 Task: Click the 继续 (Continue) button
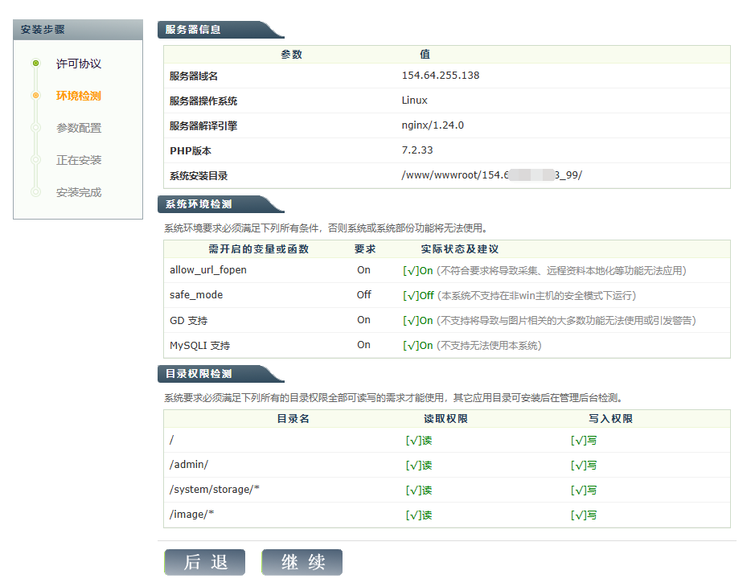[302, 562]
